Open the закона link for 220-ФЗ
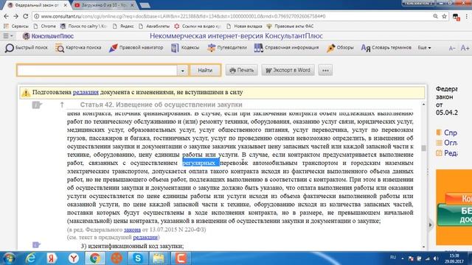Image resolution: width=472 pixels, height=265 pixels. tap(132, 230)
